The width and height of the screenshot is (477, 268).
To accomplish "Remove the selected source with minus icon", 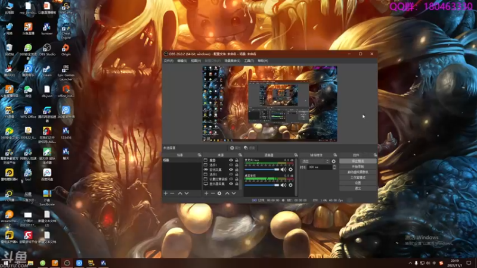I will [213, 193].
